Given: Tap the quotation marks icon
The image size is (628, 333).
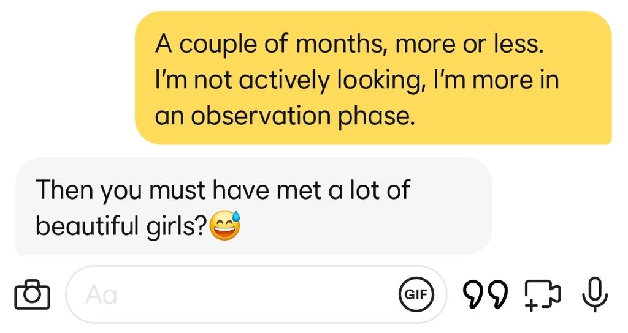Looking at the screenshot, I should (486, 294).
